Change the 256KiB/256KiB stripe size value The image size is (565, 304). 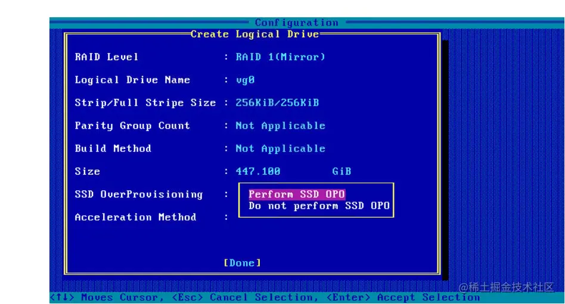coord(277,103)
